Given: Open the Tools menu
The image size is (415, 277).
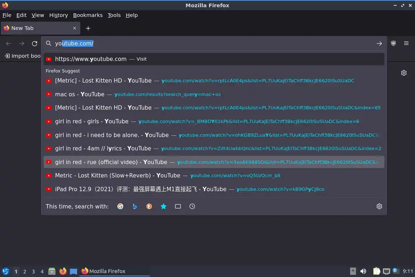Looking at the screenshot, I should 114,15.
